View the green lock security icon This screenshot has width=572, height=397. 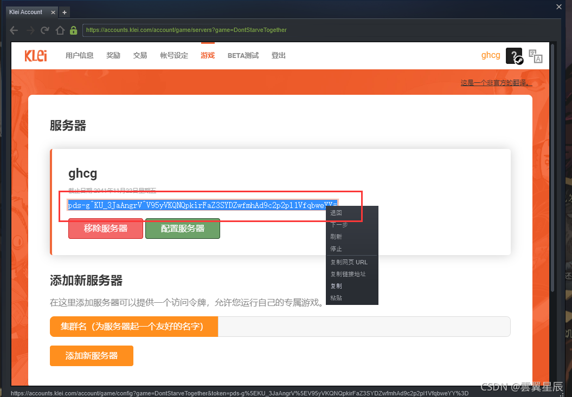coord(73,30)
